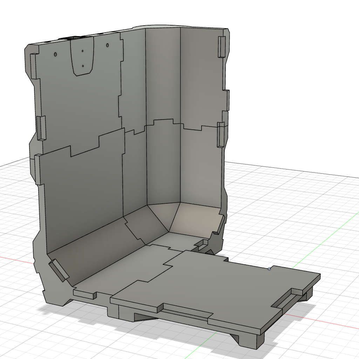The height and width of the screenshot is (359, 359).
Task: Select the round hole right of the tapered recess
Action: (x=108, y=45)
